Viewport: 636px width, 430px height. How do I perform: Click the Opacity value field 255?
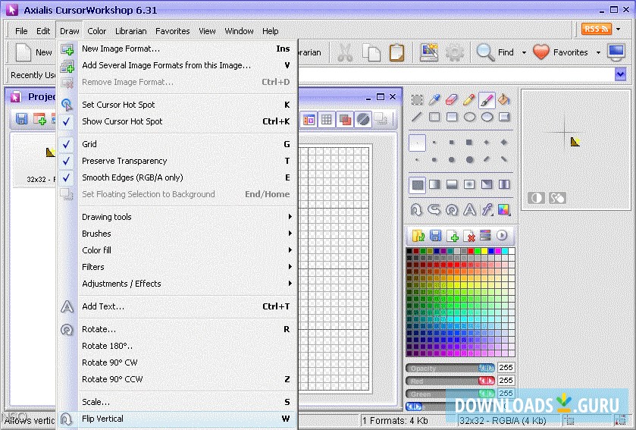click(506, 368)
